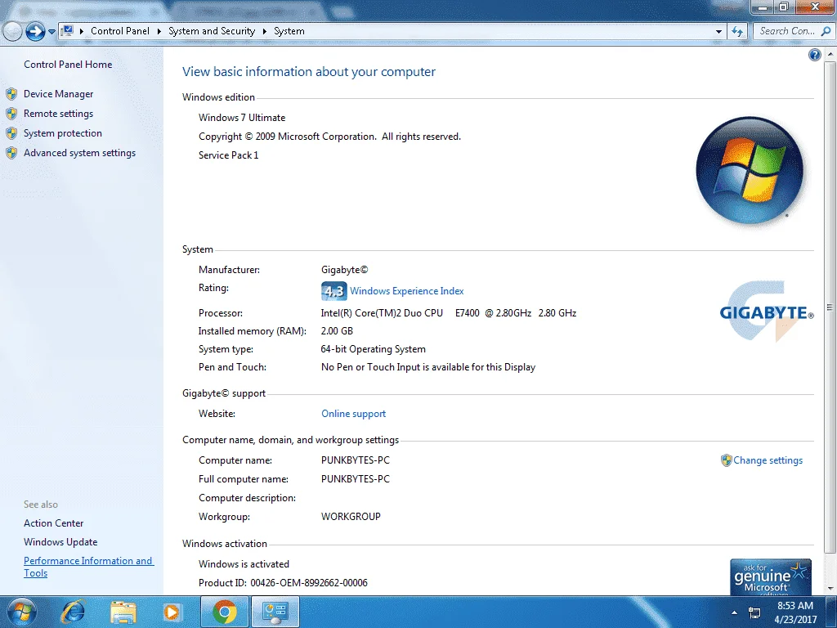Click the address bar refresh button
837x628 pixels.
(738, 32)
